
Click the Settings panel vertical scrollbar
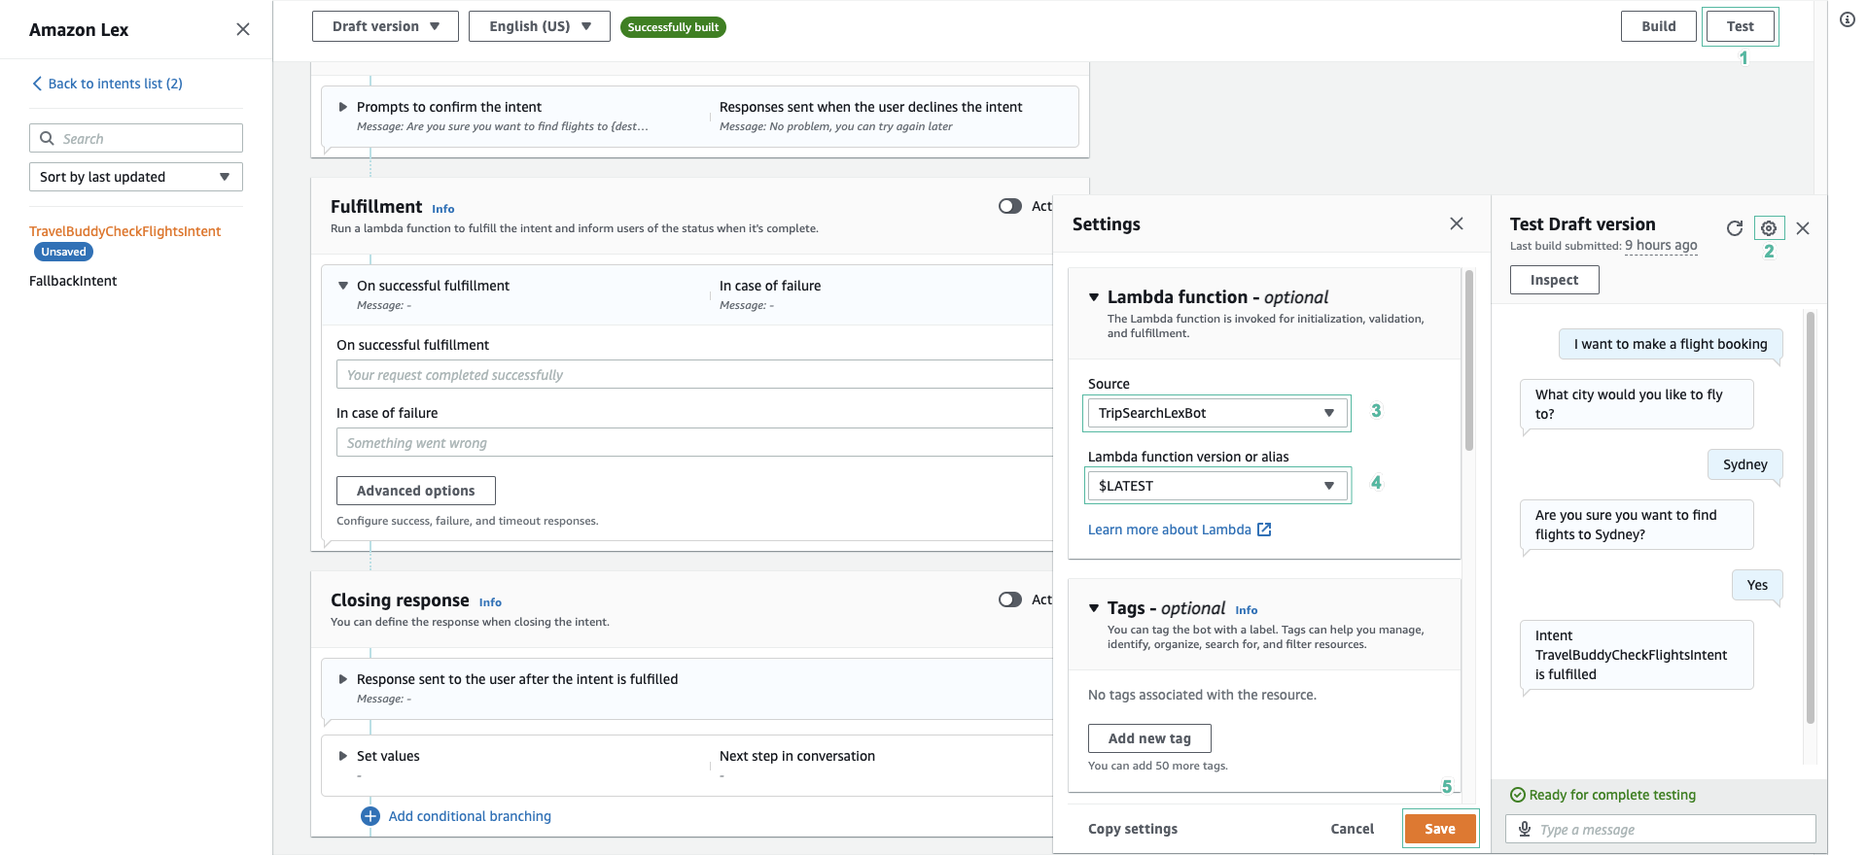1469,360
